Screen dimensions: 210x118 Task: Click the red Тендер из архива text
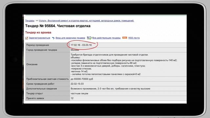coord(38,32)
